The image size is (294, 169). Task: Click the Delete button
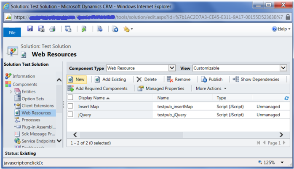[x=147, y=79]
